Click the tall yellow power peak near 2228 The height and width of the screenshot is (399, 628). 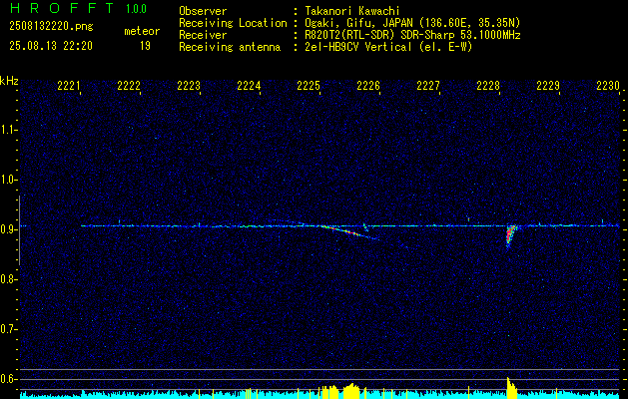click(511, 387)
